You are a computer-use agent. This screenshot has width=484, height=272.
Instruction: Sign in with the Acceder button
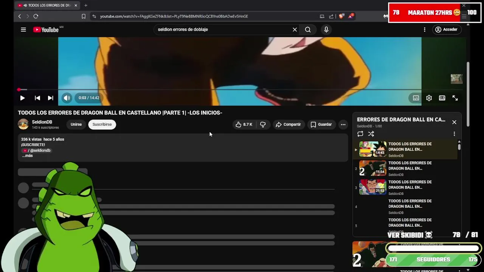tap(447, 29)
